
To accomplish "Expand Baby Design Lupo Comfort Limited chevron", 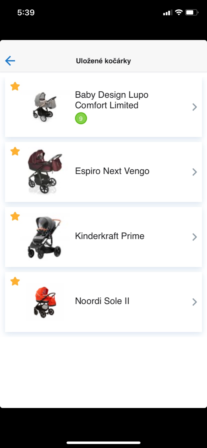I will pyautogui.click(x=194, y=107).
